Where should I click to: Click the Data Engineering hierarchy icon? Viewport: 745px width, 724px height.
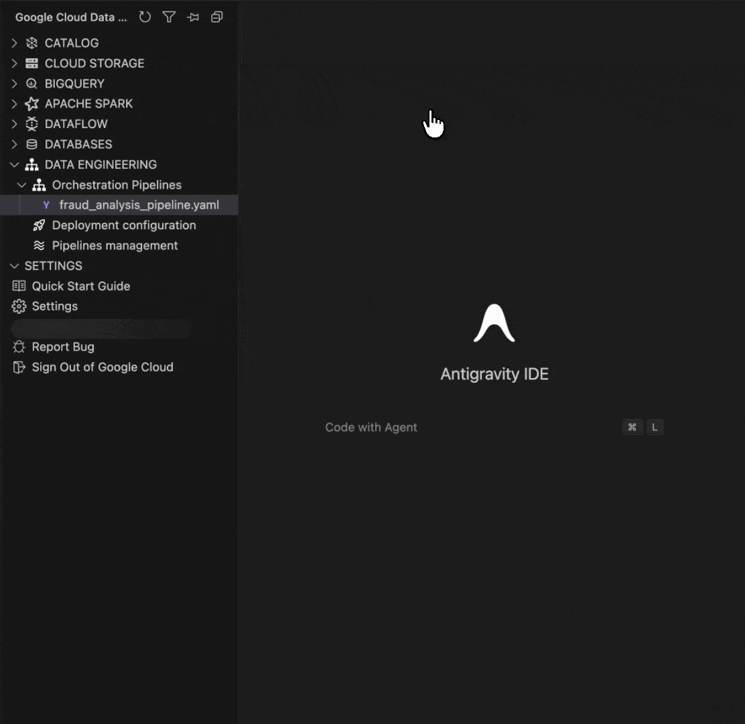[32, 164]
